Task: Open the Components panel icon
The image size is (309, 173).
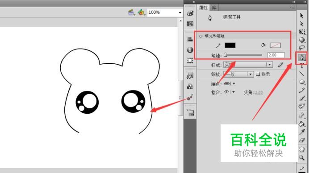Action: tap(190, 86)
